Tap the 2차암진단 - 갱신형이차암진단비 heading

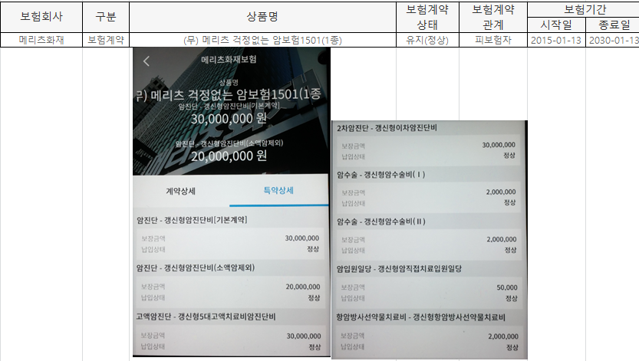(x=387, y=128)
